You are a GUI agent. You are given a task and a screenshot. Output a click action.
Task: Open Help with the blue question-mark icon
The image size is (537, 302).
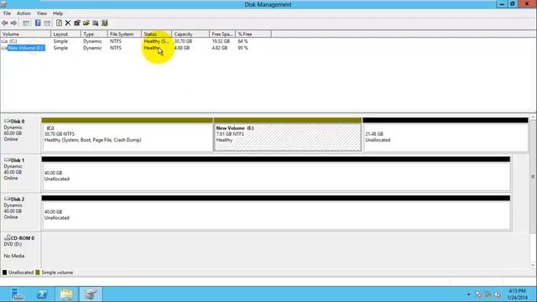click(x=38, y=23)
